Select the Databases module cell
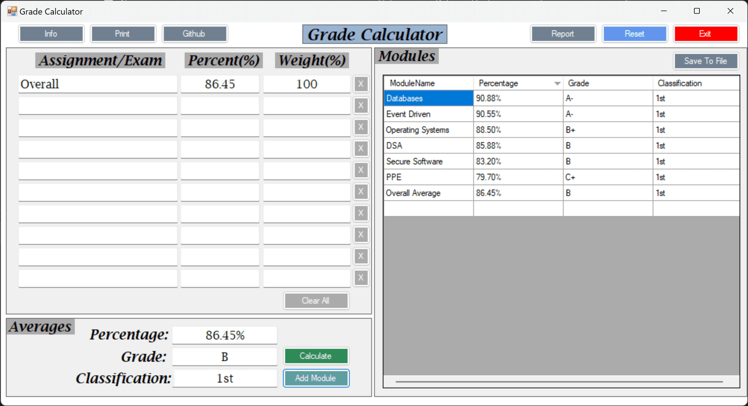The width and height of the screenshot is (748, 406). [x=428, y=98]
